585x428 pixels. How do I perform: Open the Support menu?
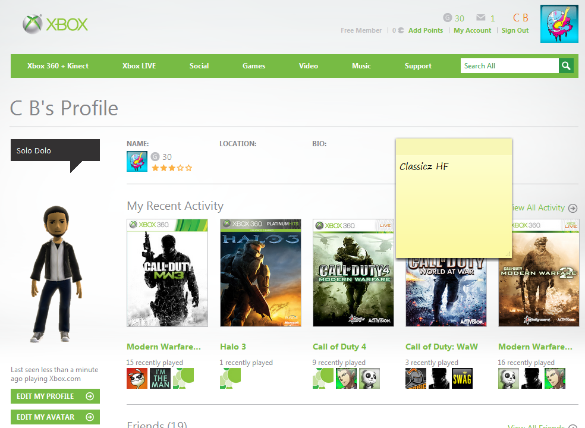click(x=418, y=66)
